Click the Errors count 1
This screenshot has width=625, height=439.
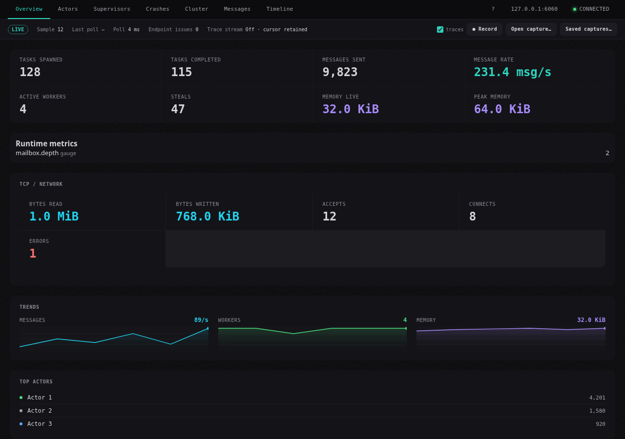[33, 254]
